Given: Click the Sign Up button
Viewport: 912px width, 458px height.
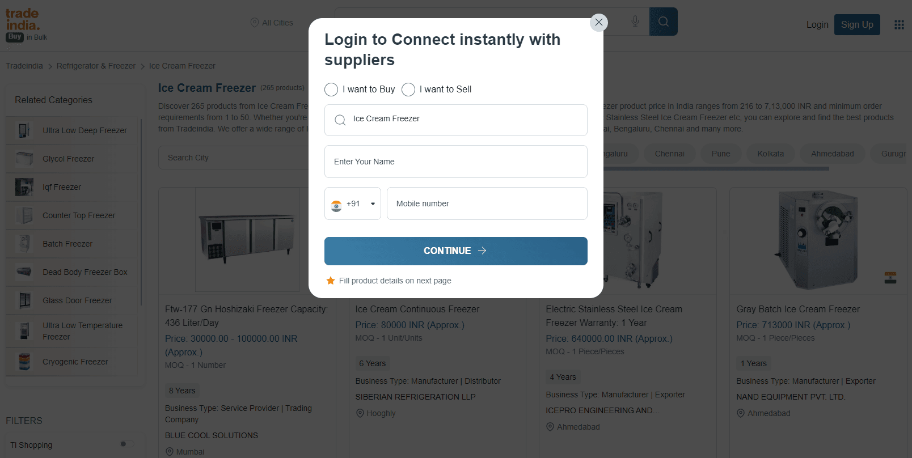Looking at the screenshot, I should pos(857,24).
